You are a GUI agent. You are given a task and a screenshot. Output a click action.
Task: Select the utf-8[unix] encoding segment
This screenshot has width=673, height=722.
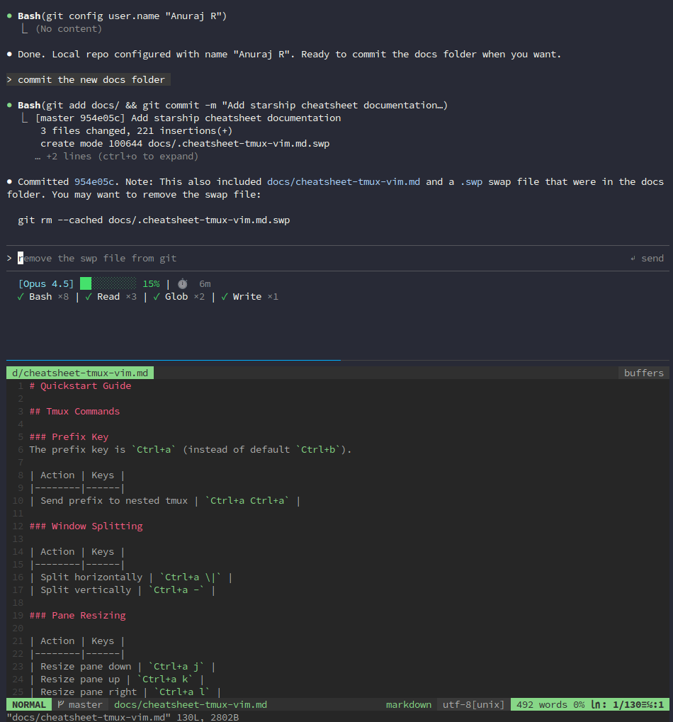473,704
